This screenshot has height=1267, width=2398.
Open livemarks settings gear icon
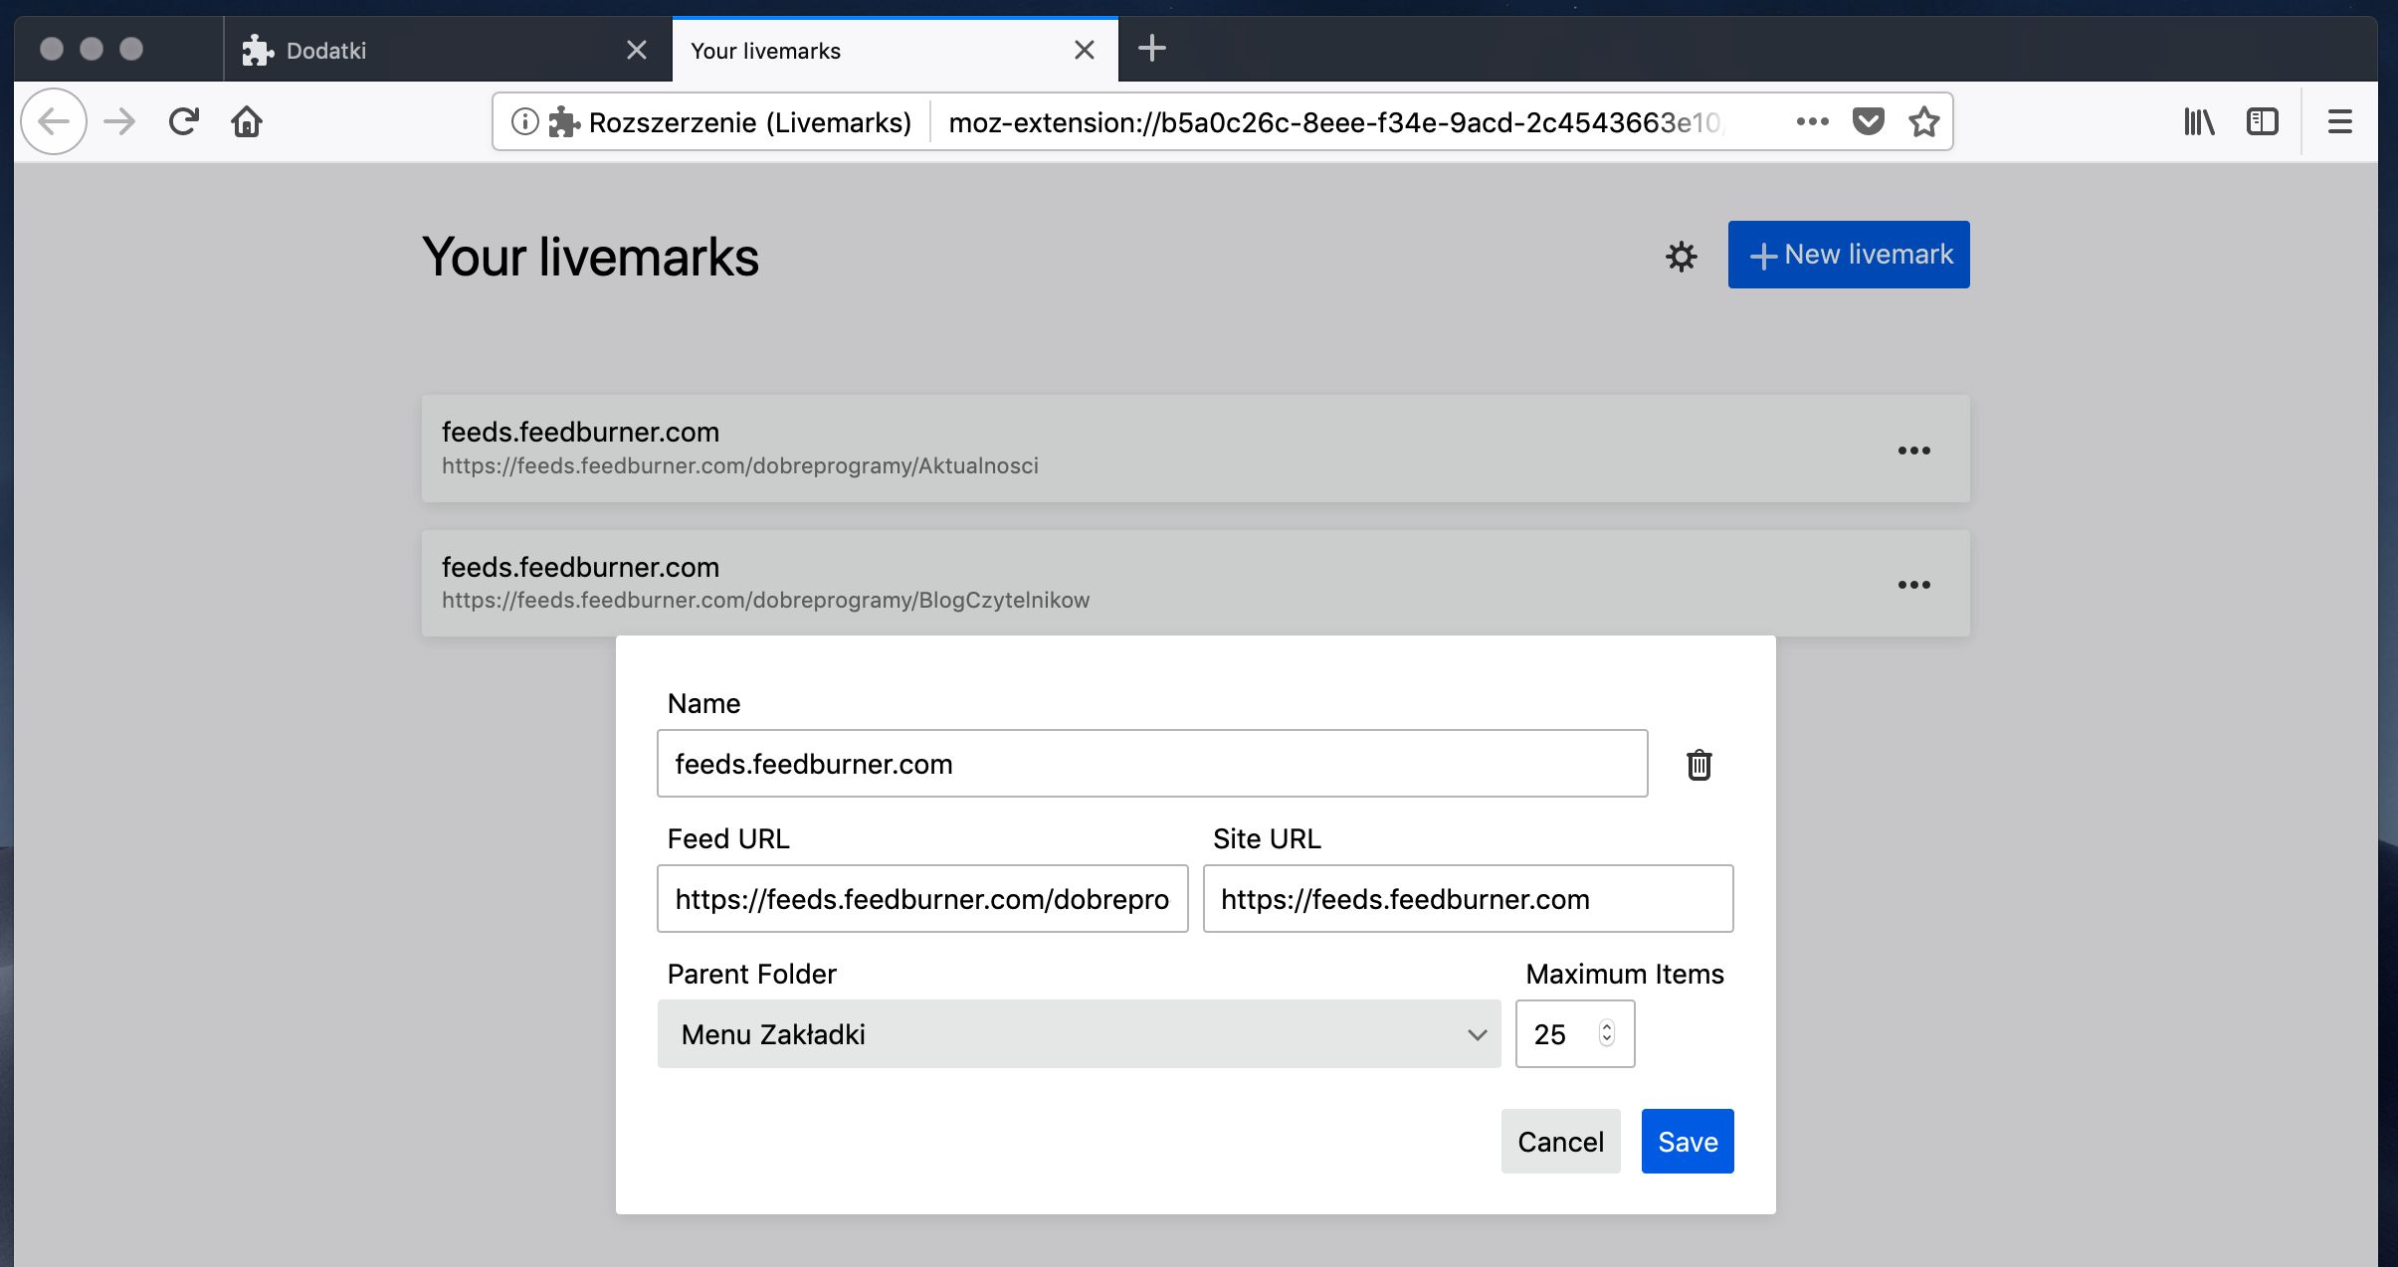(1681, 257)
